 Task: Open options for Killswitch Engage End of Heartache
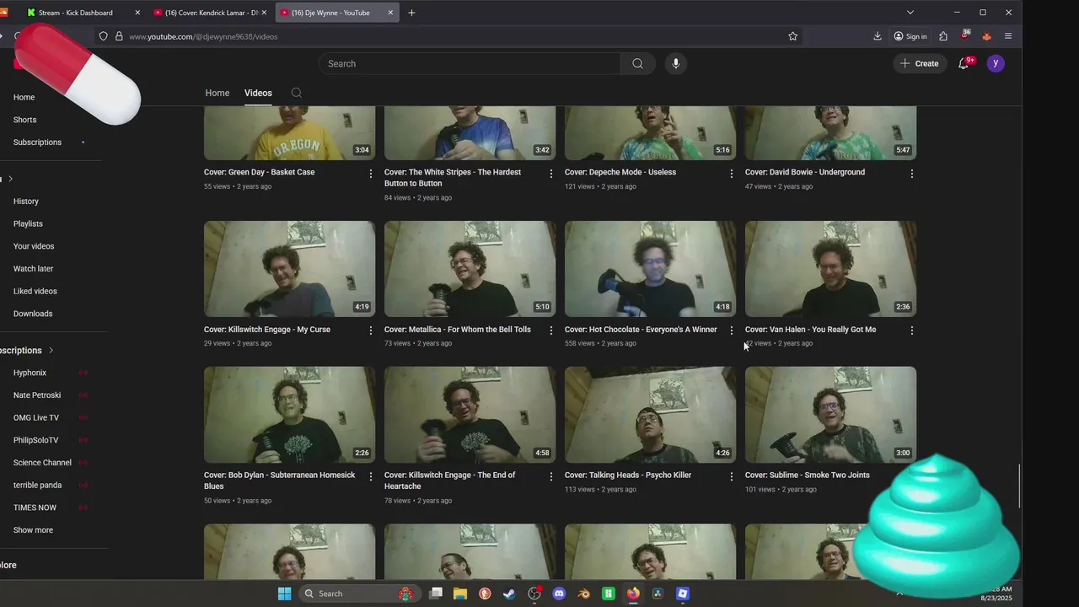tap(551, 476)
